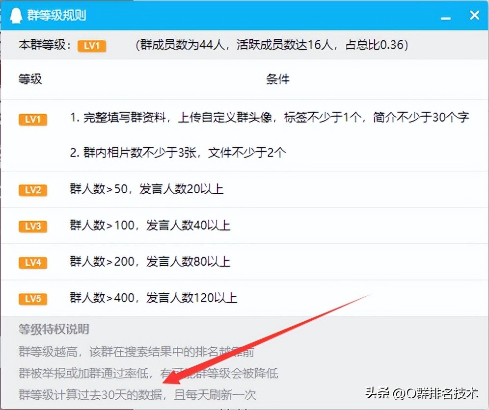Screen dimensions: 489x410
Task: Click the LV3 level badge
Action: (32, 226)
